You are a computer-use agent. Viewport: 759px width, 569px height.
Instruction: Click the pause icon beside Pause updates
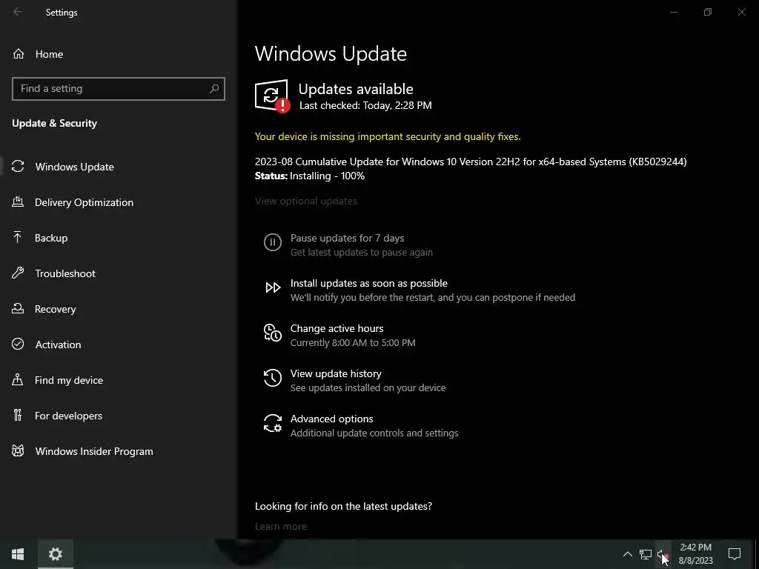pyautogui.click(x=273, y=242)
